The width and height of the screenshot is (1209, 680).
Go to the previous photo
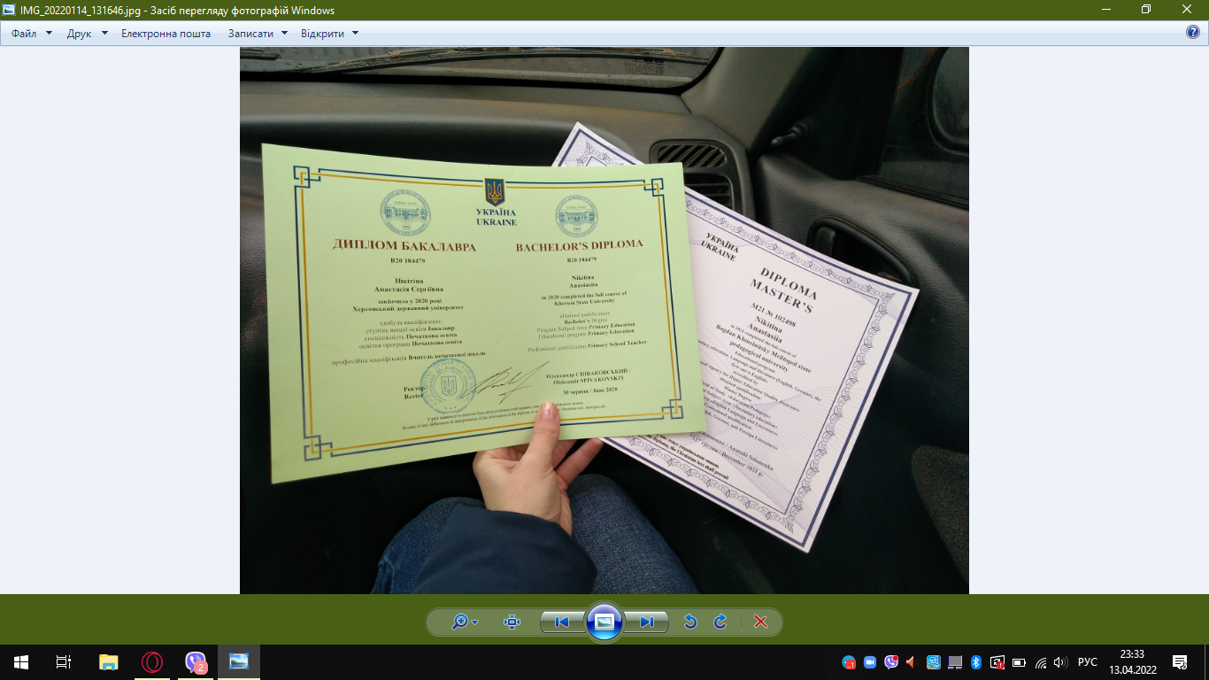(562, 622)
